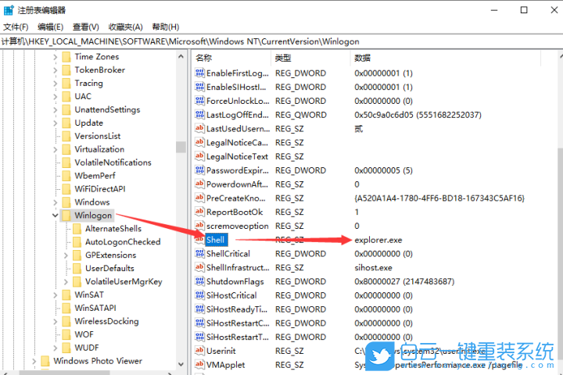Select the WinSATAPI folder icon

pyautogui.click(x=66, y=309)
